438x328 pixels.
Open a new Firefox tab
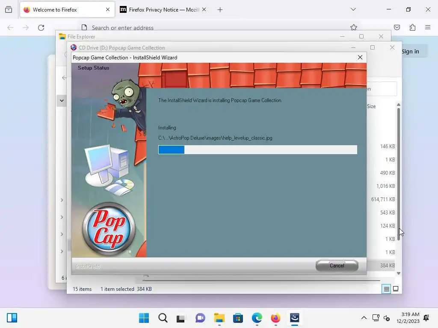point(220,10)
